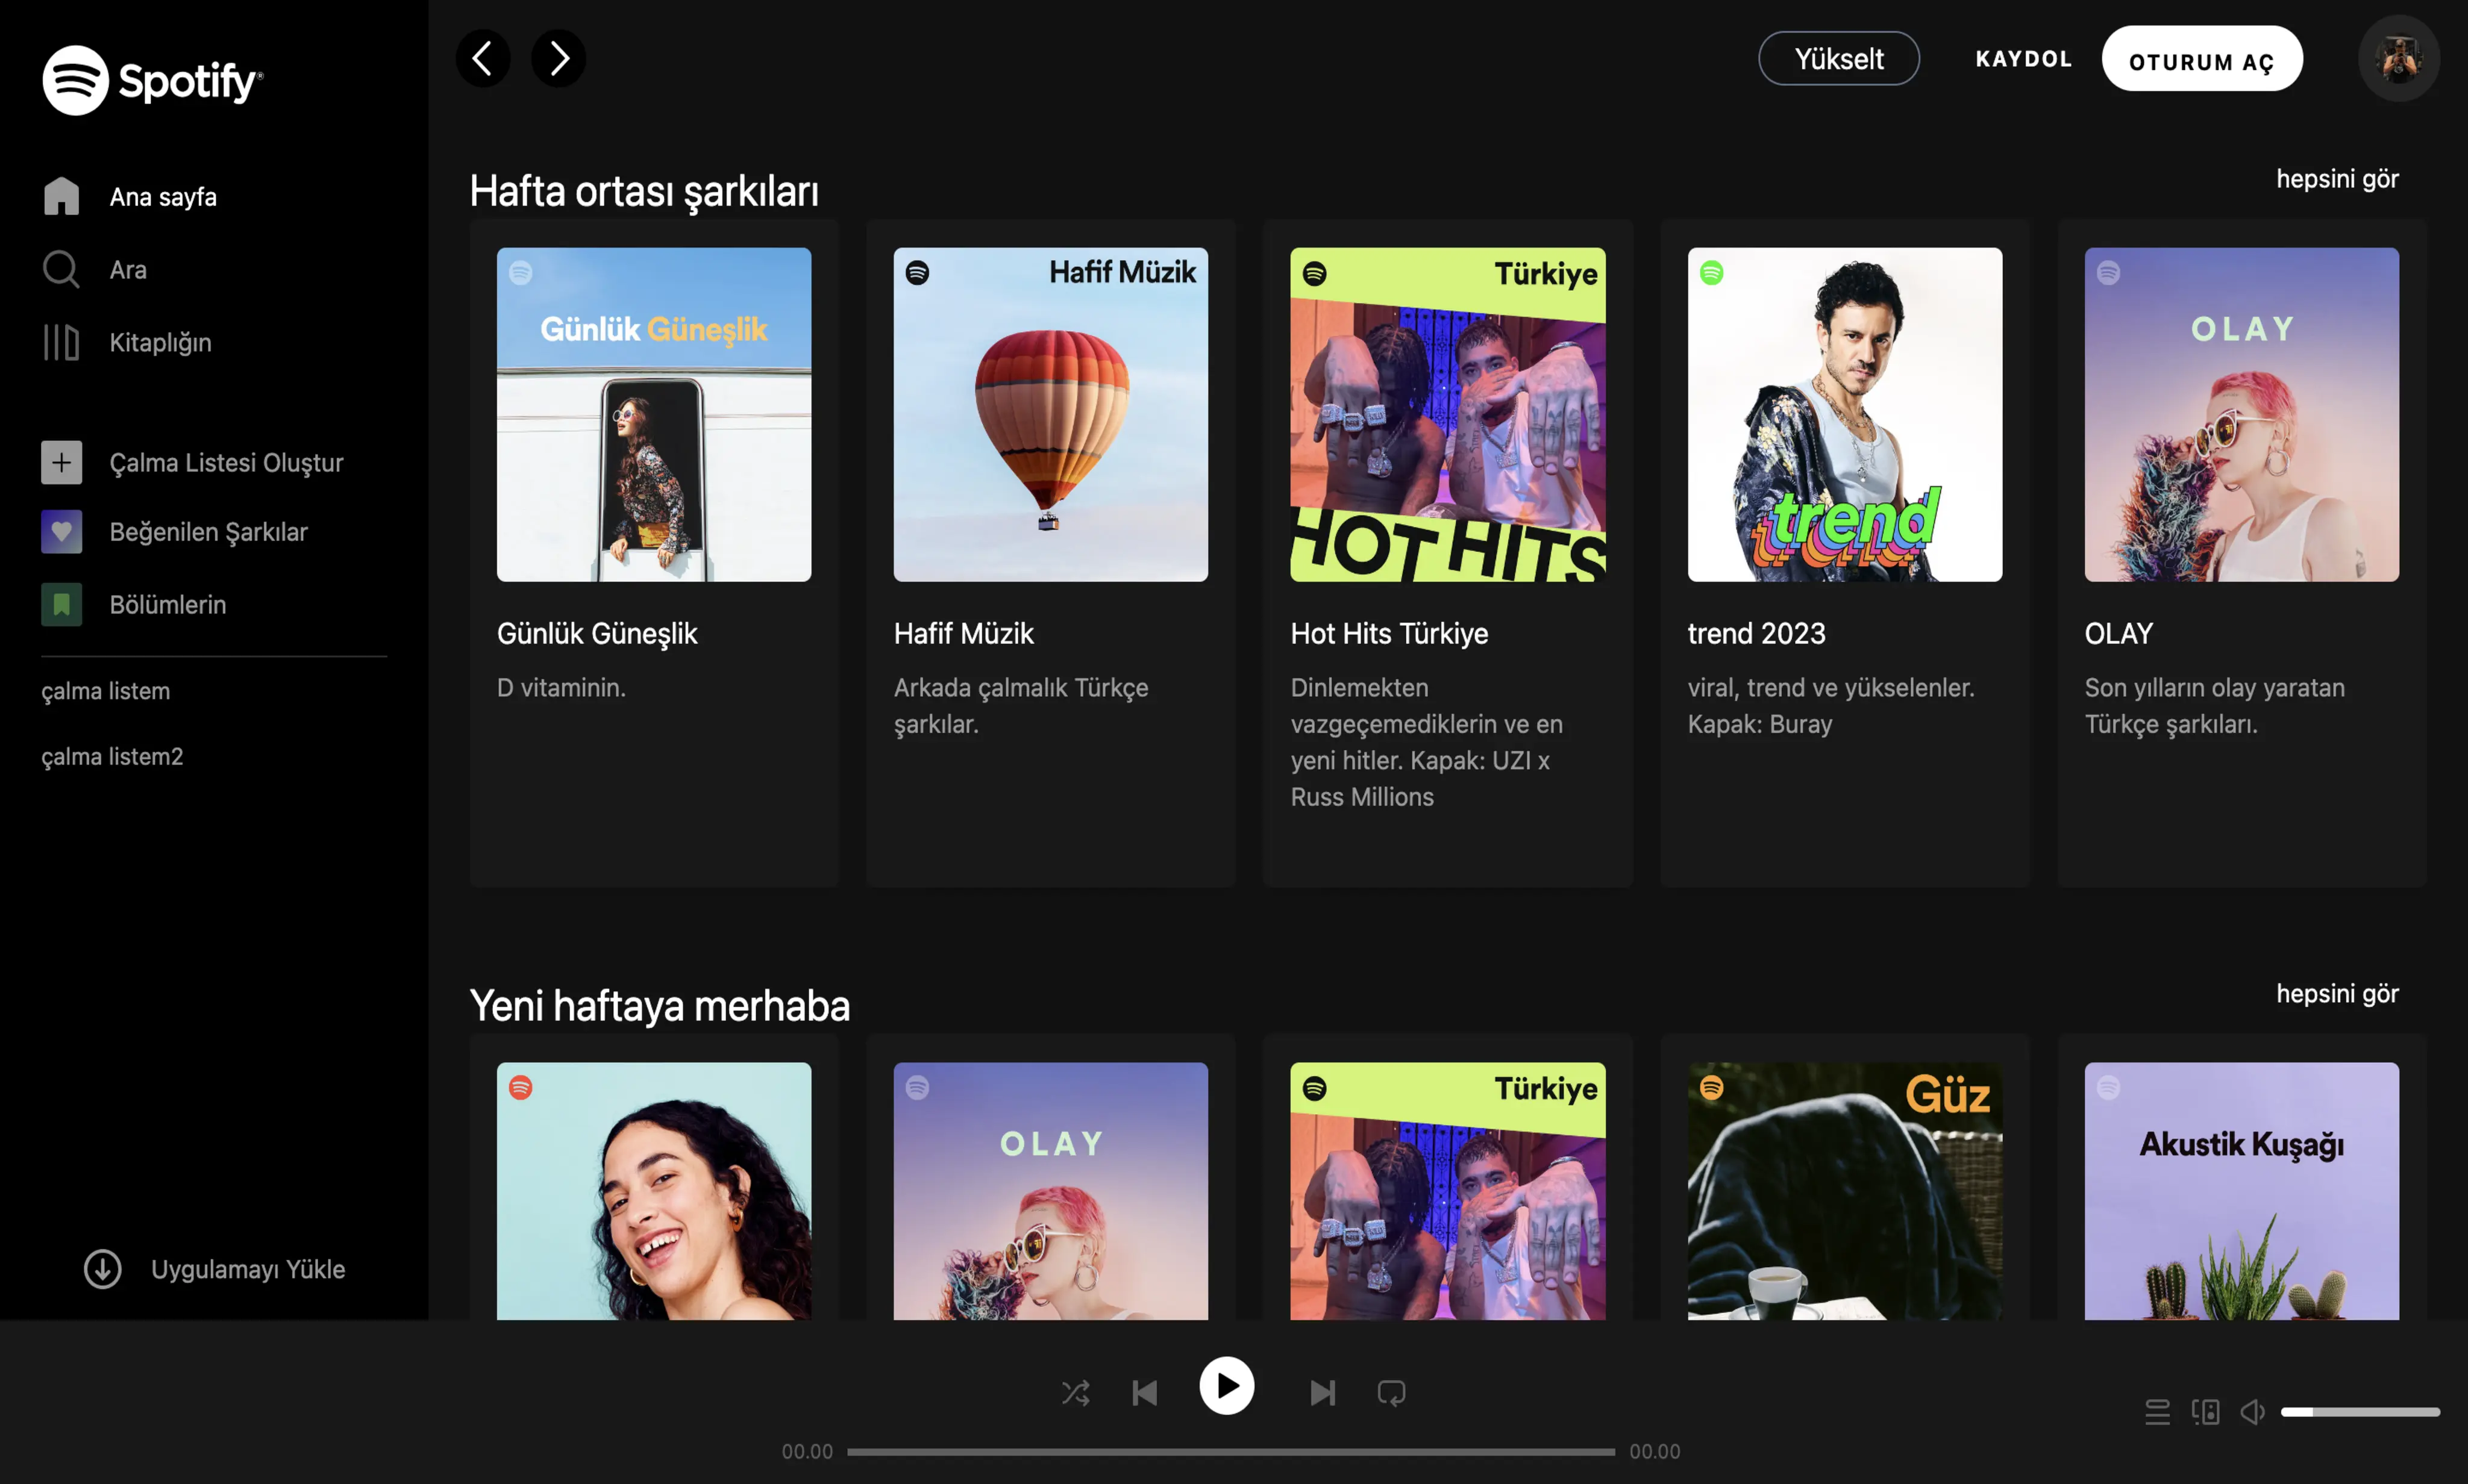Screen dimensions: 2468x1484
Task: Click the Hot Hits Türkiye title text
Action: click(1389, 634)
